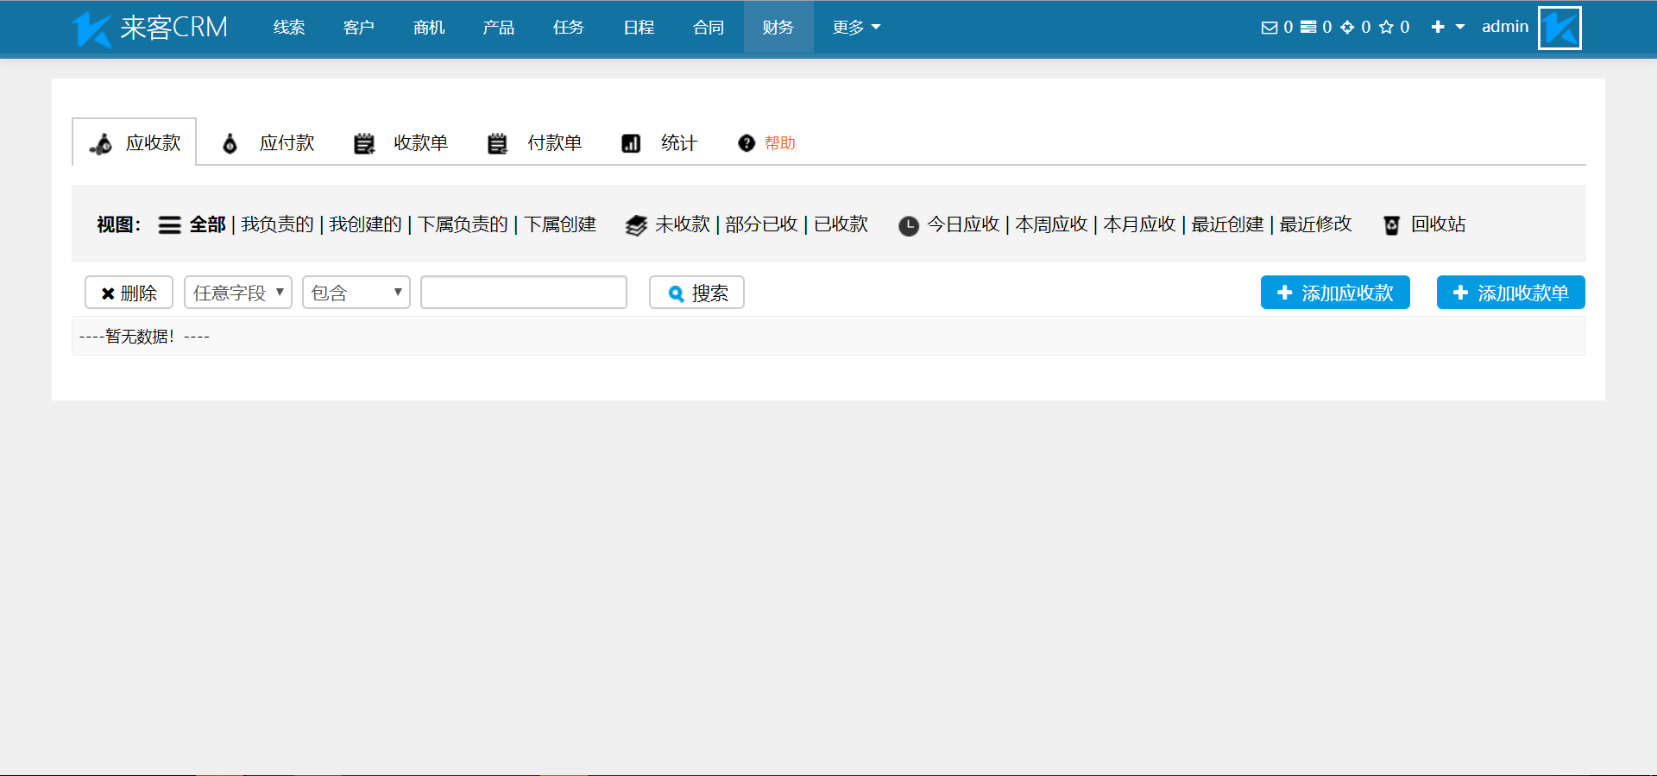Click the 应付款 money bag icon
Image resolution: width=1657 pixels, height=776 pixels.
(x=230, y=143)
